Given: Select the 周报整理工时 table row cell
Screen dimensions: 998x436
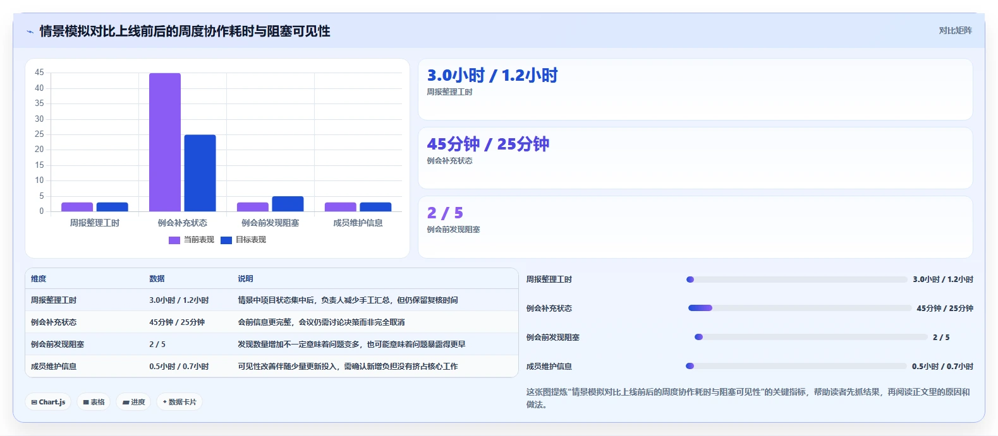Looking at the screenshot, I should pos(54,300).
